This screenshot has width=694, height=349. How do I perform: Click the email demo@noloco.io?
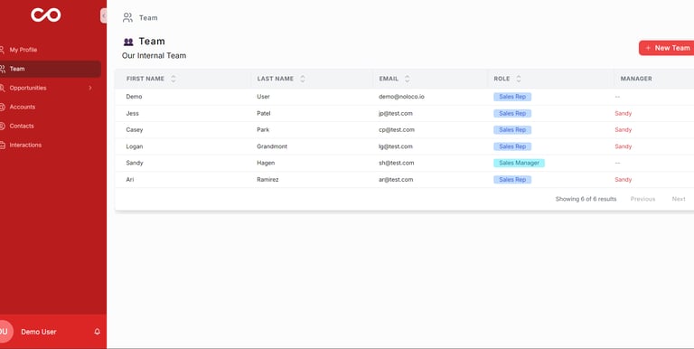point(401,97)
